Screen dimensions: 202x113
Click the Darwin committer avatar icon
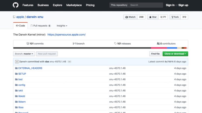point(16,62)
